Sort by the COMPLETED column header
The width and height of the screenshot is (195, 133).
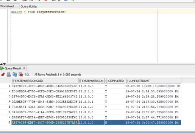click(115, 81)
